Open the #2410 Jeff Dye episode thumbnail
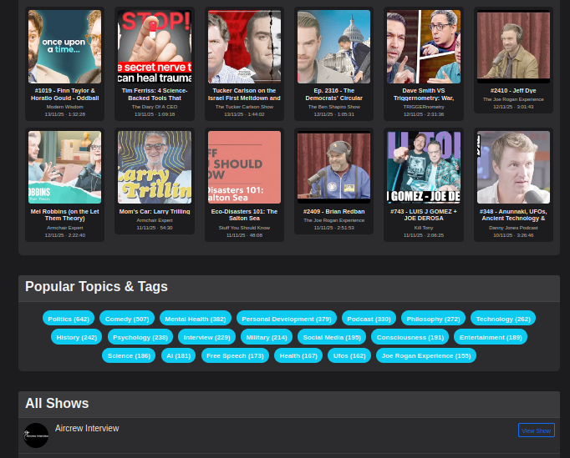This screenshot has height=458, width=570. [513, 46]
